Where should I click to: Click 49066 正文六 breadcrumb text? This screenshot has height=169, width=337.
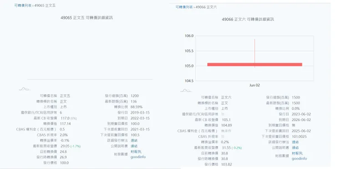[206, 7]
